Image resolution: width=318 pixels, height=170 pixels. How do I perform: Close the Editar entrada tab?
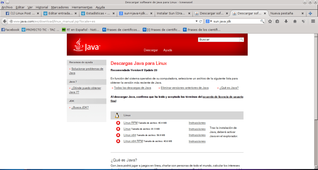[76, 14]
